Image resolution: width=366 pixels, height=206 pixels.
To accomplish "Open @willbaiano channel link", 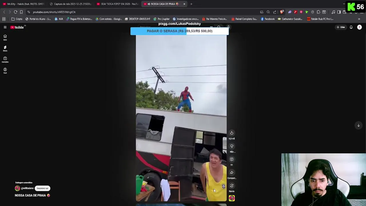I will 27,188.
